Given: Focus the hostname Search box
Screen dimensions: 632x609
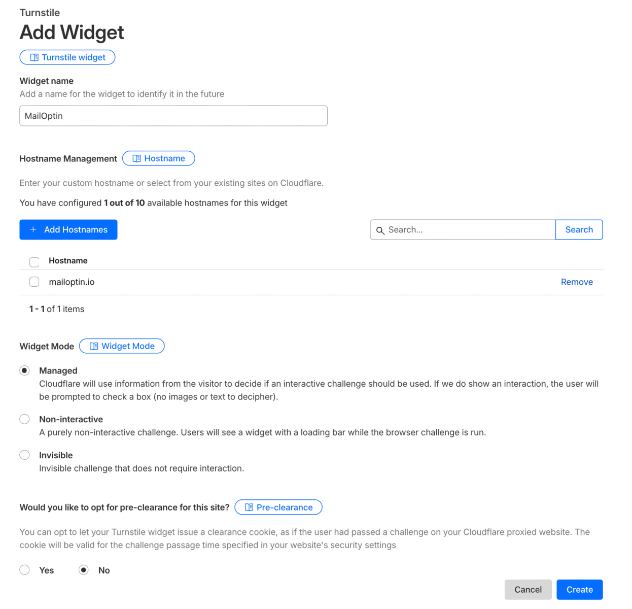Looking at the screenshot, I should (463, 230).
